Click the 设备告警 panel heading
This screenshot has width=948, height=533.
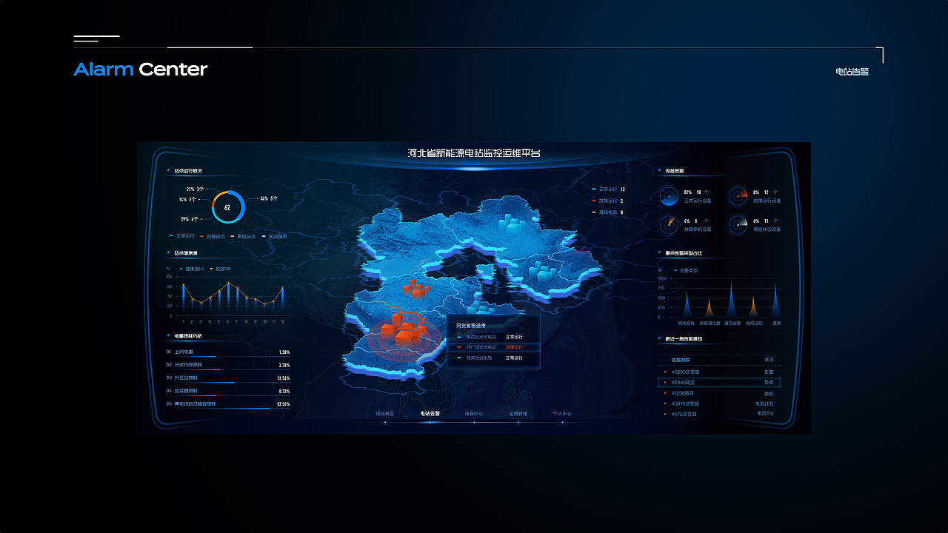click(x=674, y=171)
